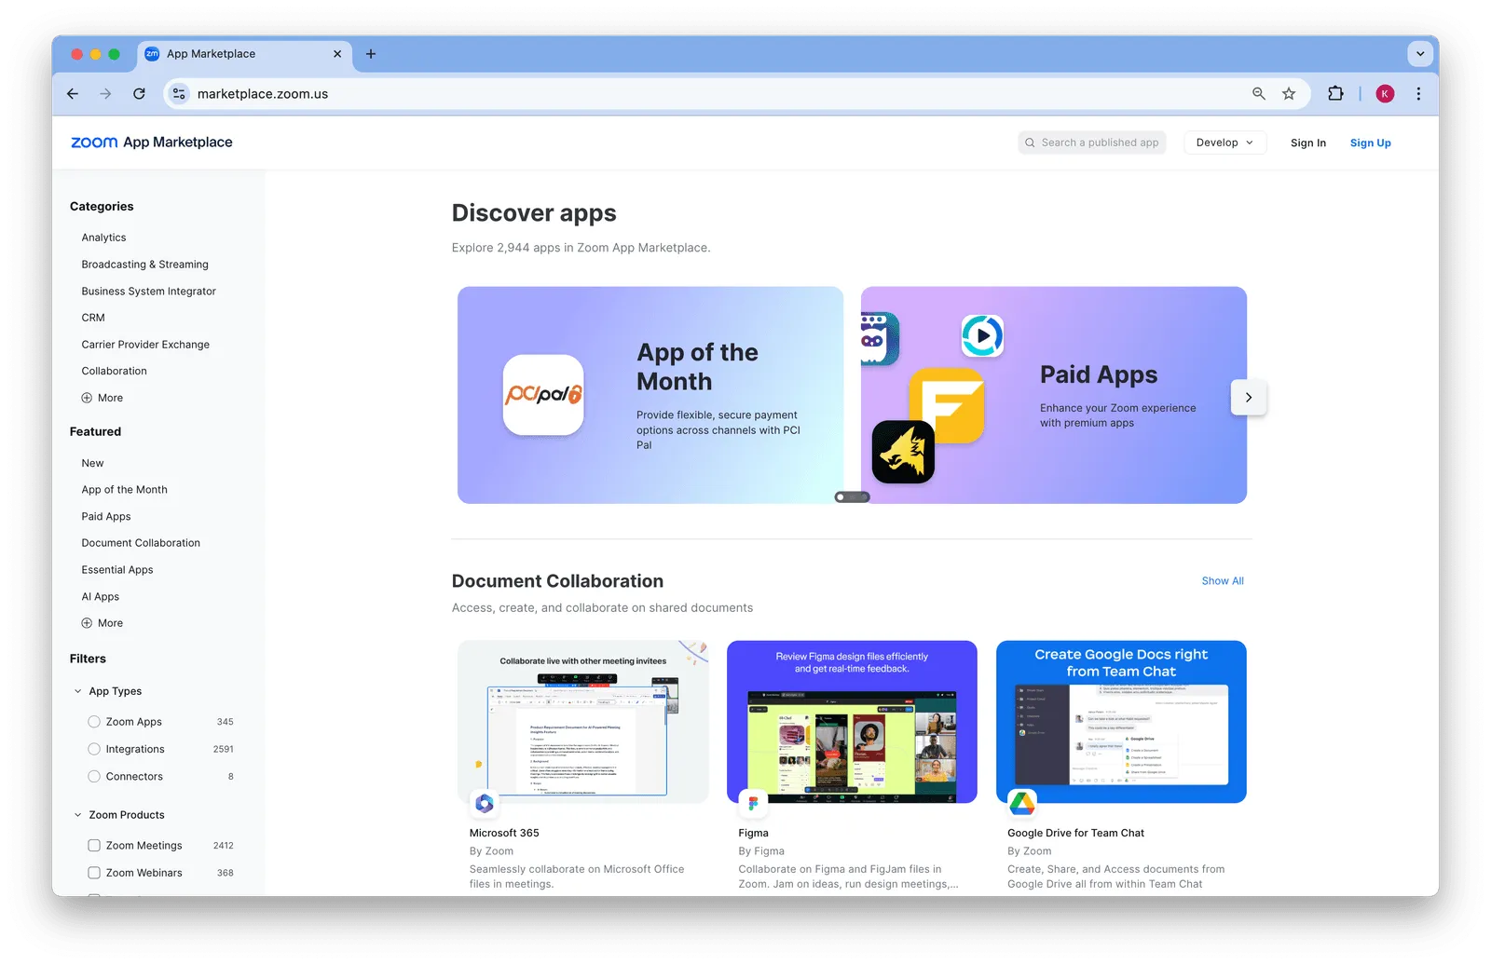Click the black wolf app icon
The image size is (1491, 965).
tap(903, 452)
